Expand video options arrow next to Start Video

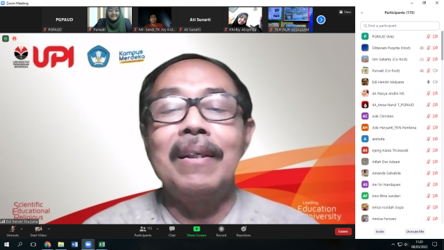click(49, 229)
